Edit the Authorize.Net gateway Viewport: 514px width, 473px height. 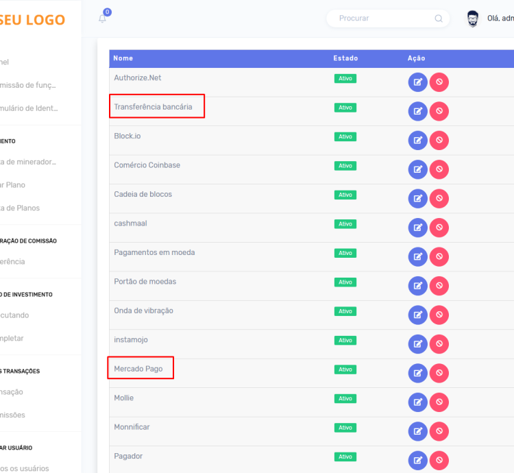pos(417,82)
